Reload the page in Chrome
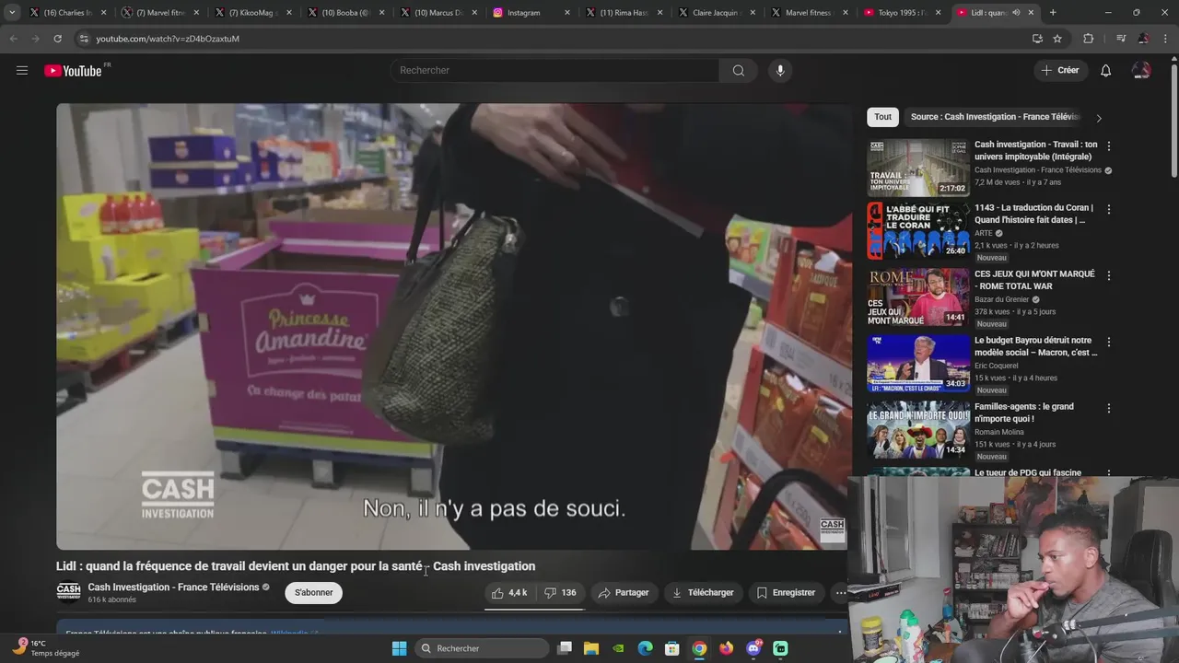Image resolution: width=1179 pixels, height=663 pixels. (57, 39)
